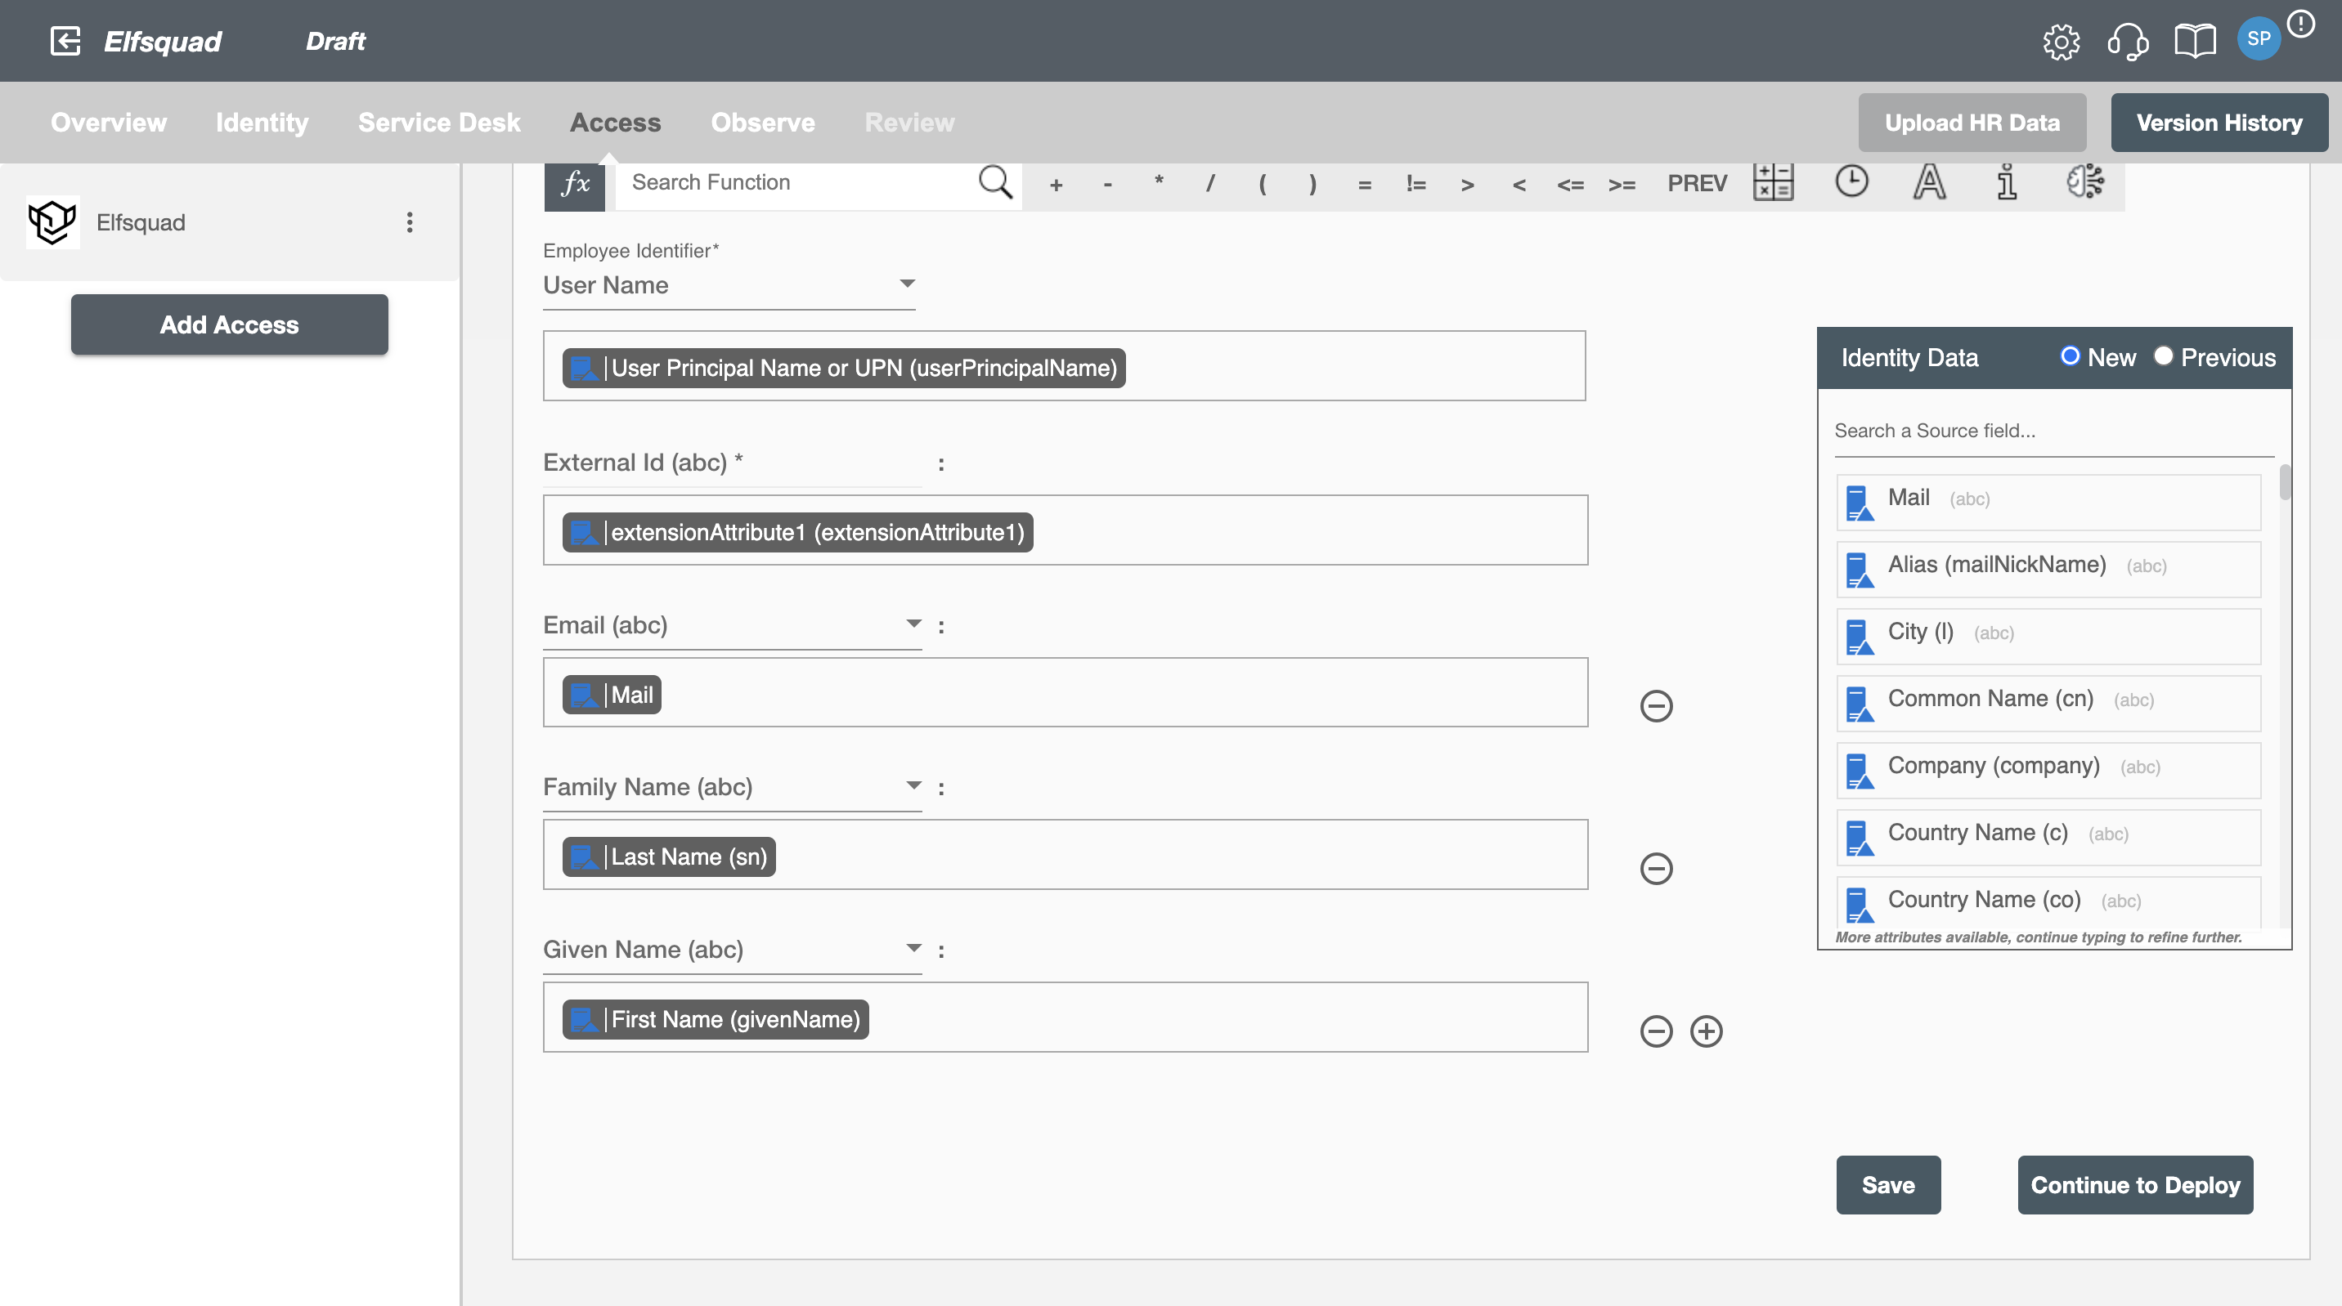The height and width of the screenshot is (1306, 2342).
Task: Insert the plus operator
Action: tap(1056, 185)
